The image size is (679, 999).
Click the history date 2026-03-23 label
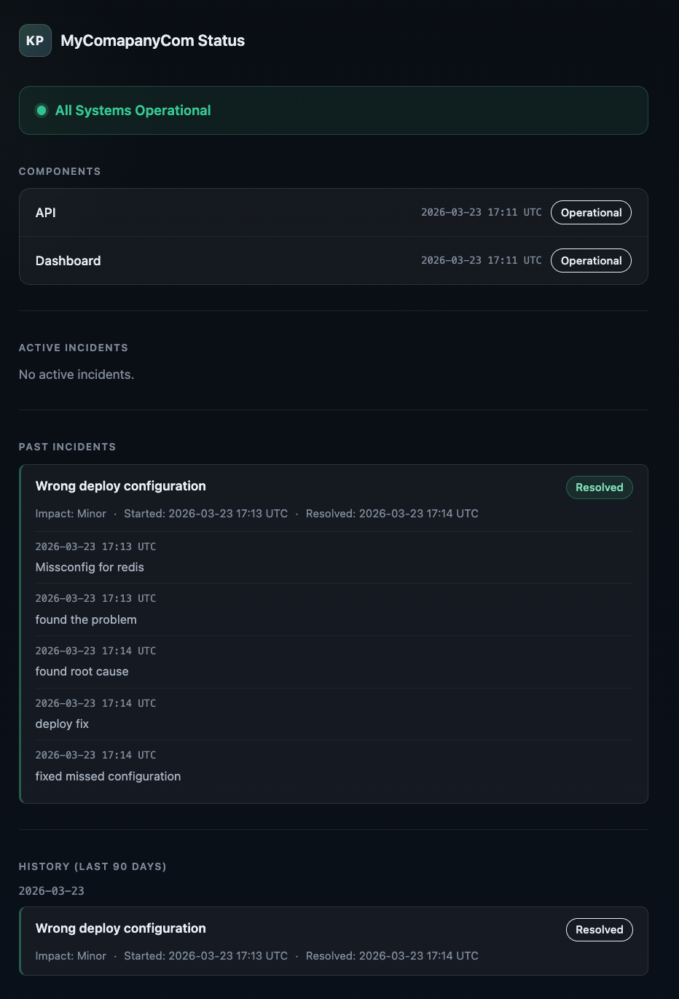tap(51, 891)
